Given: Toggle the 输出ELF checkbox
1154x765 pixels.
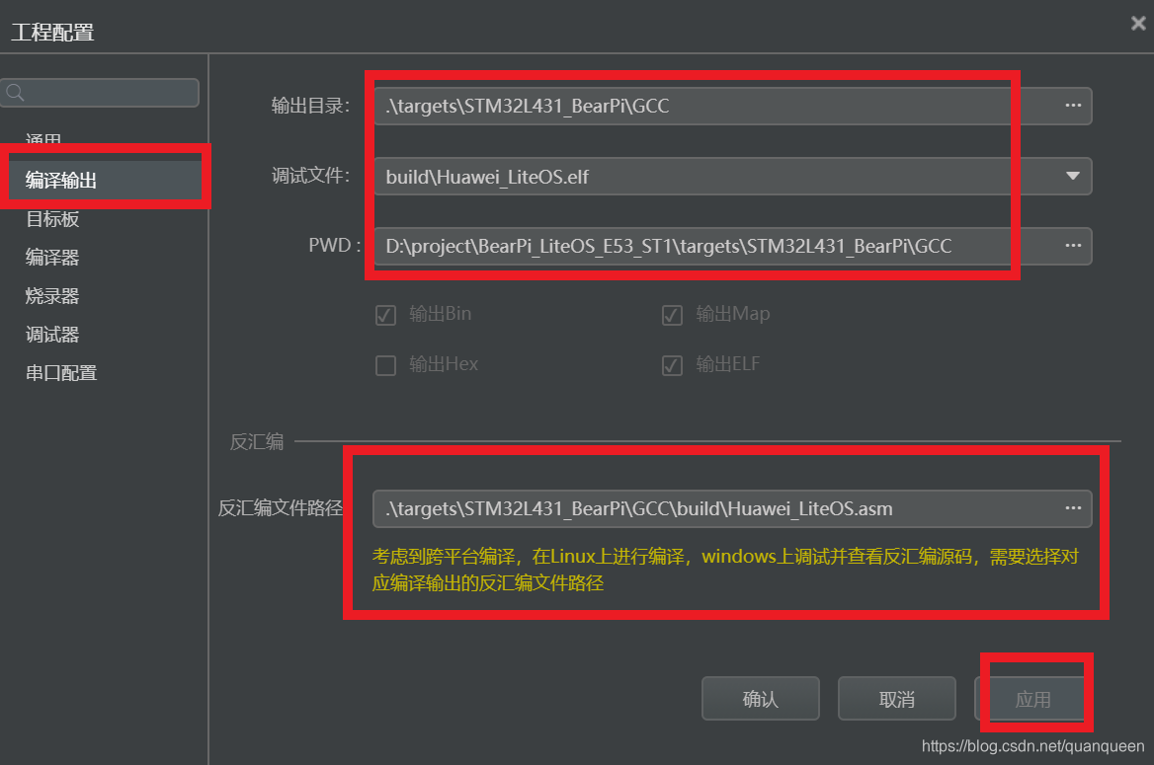Looking at the screenshot, I should coord(672,365).
